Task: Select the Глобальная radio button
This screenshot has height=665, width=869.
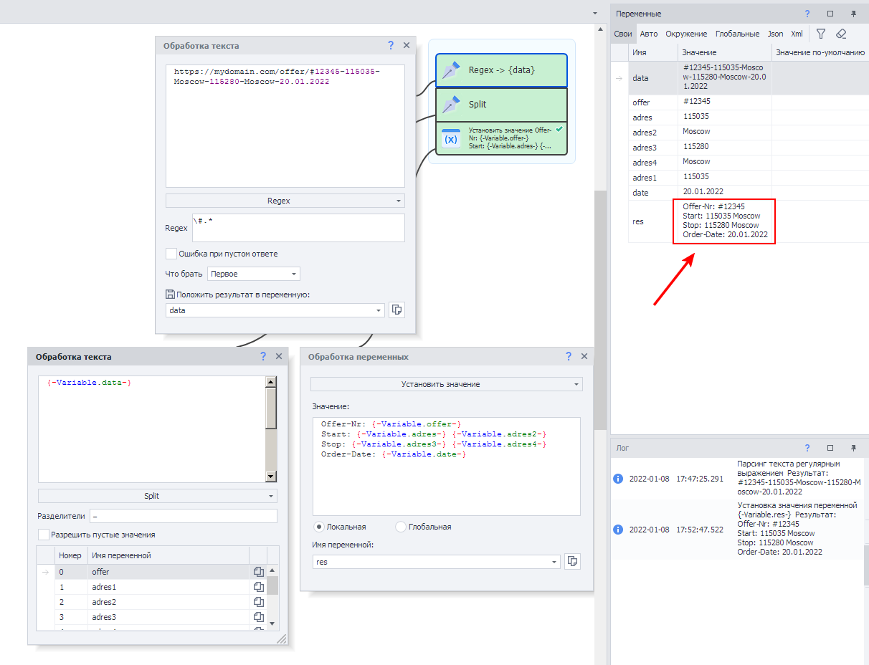Action: [x=401, y=527]
